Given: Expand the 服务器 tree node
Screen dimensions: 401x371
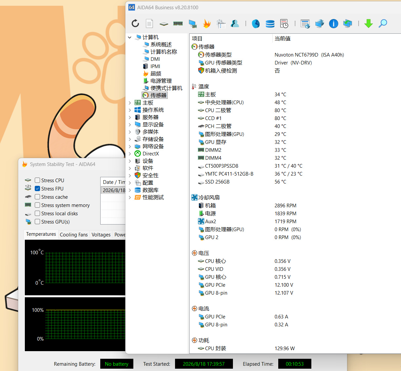Looking at the screenshot, I should (130, 117).
